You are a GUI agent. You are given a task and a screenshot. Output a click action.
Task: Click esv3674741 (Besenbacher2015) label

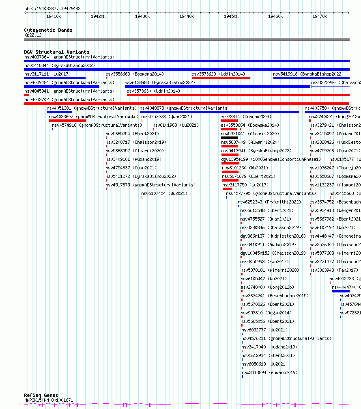pos(275,296)
